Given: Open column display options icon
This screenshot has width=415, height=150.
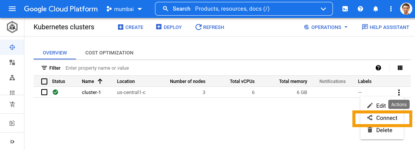Looking at the screenshot, I should click(x=400, y=68).
